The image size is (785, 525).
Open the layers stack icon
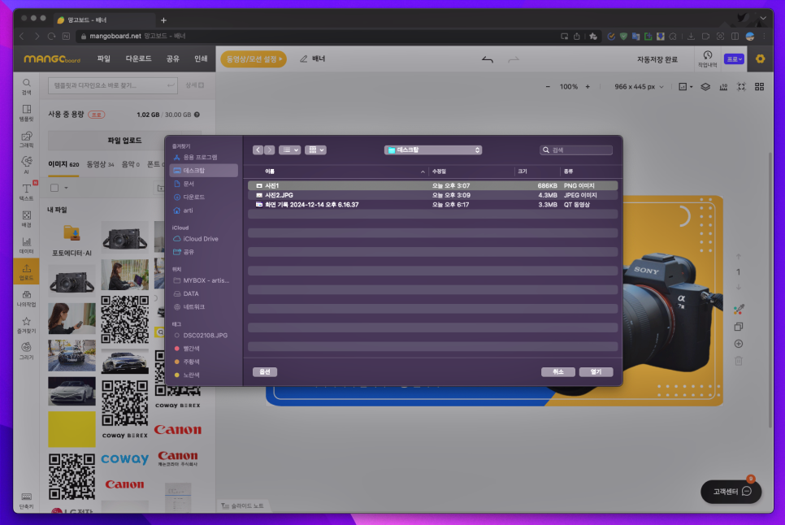(705, 87)
